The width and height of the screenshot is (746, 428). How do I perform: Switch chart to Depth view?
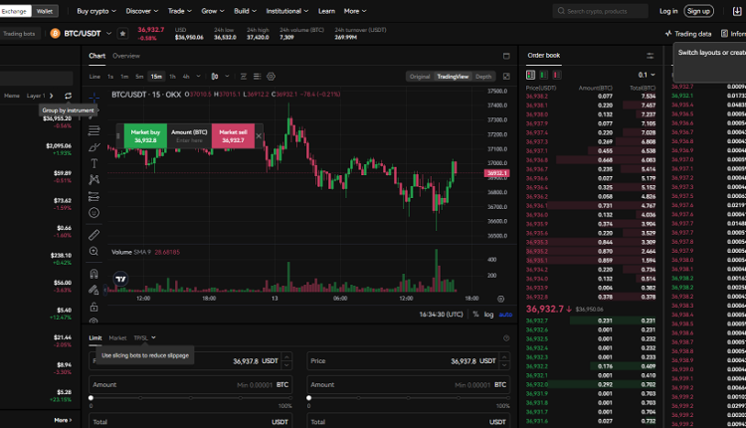(482, 77)
